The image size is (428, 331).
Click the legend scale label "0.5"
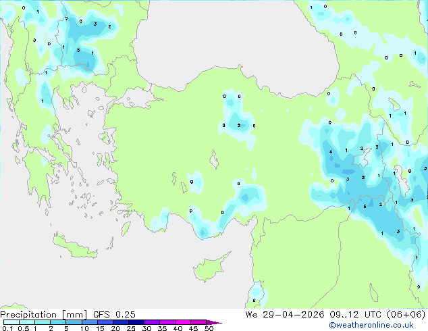pyautogui.click(x=24, y=328)
